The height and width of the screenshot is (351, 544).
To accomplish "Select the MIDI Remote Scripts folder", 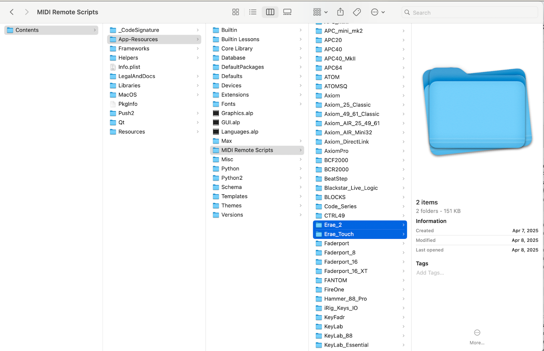I will click(x=257, y=150).
